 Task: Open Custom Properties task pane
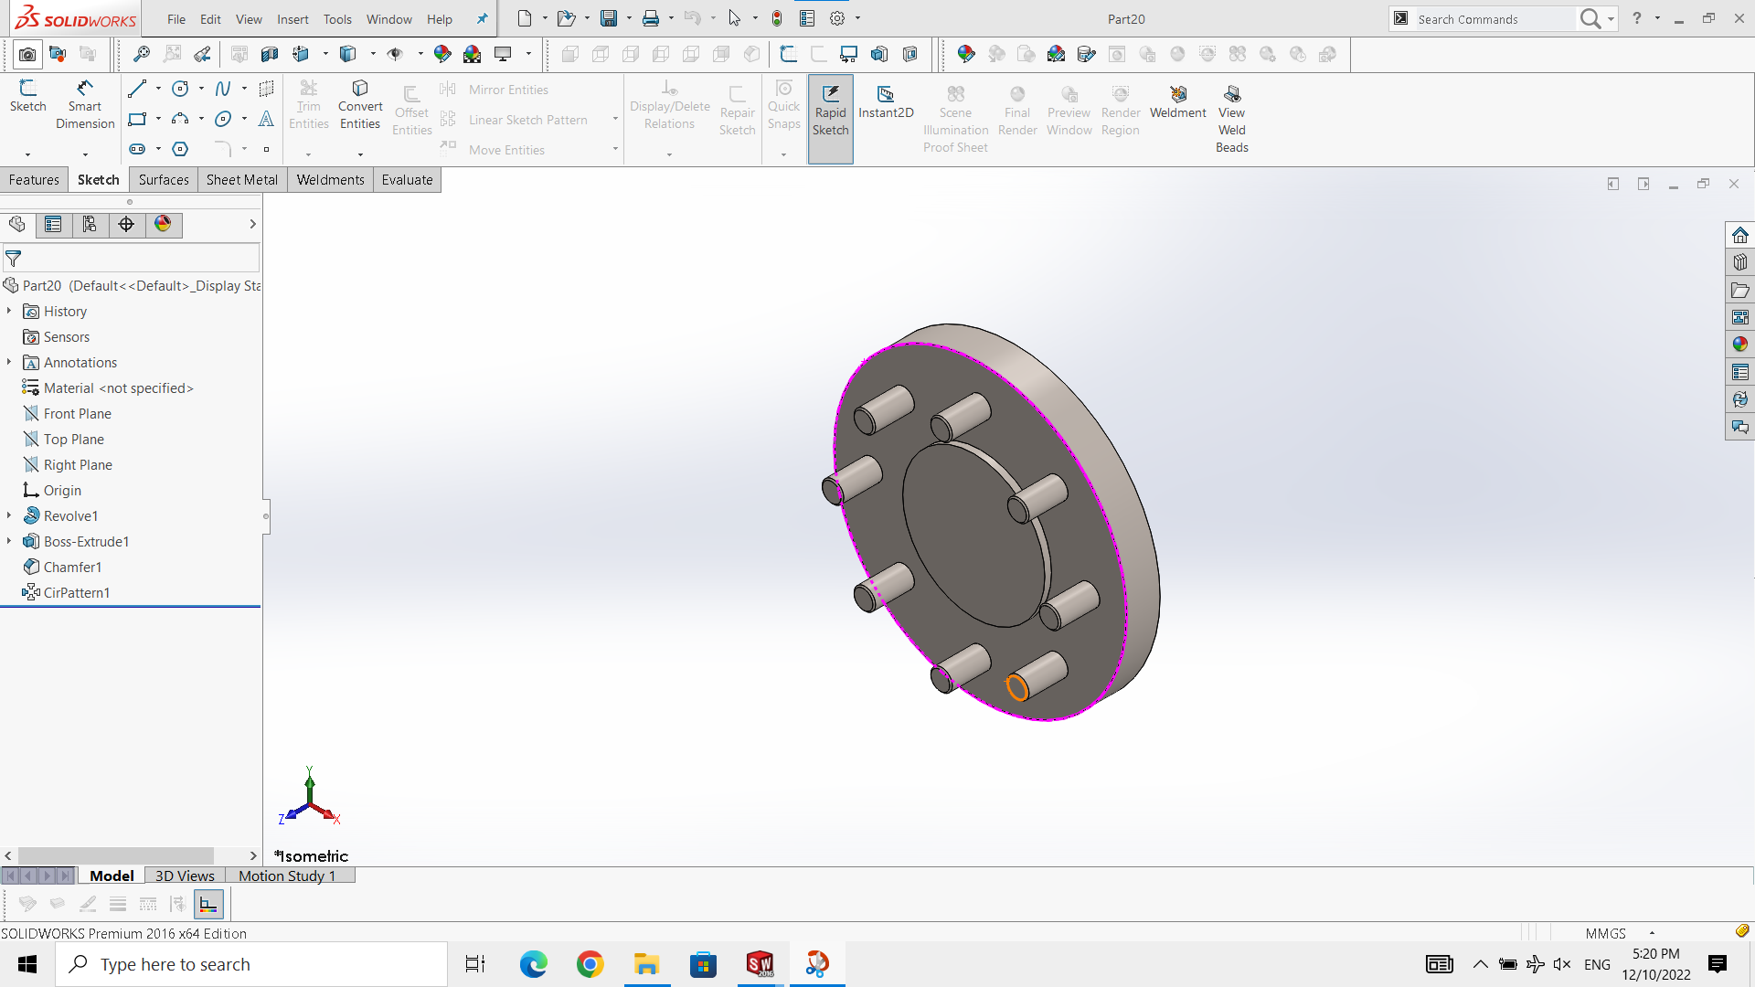tap(1739, 372)
